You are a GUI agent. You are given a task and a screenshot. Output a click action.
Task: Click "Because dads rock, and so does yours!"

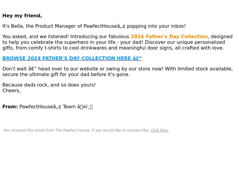tap(49, 85)
